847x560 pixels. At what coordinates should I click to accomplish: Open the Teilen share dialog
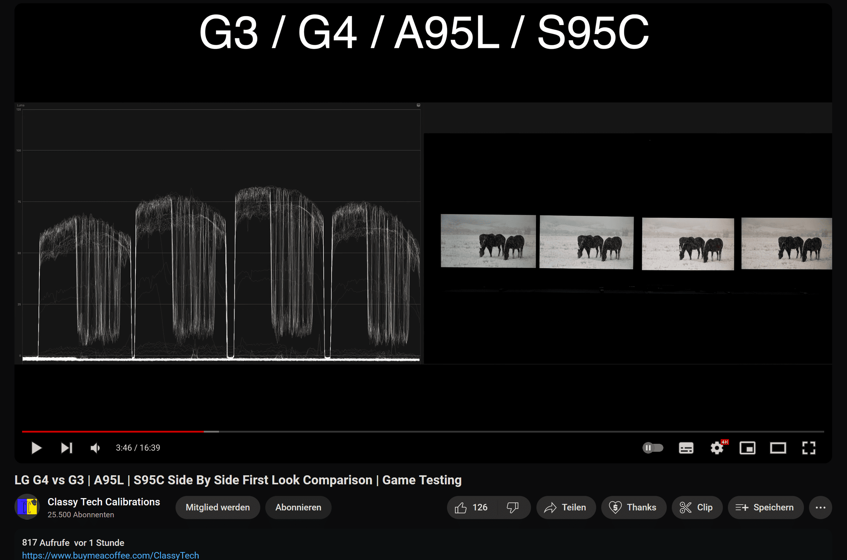(566, 508)
